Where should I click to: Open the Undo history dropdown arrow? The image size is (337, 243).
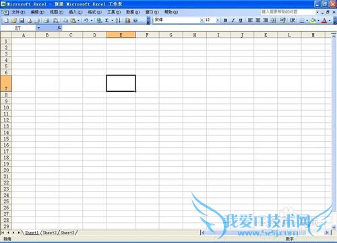tap(92, 20)
